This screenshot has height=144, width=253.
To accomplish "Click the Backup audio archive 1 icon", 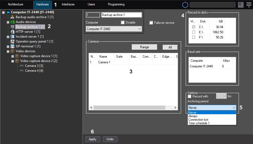I will [x=12, y=17].
